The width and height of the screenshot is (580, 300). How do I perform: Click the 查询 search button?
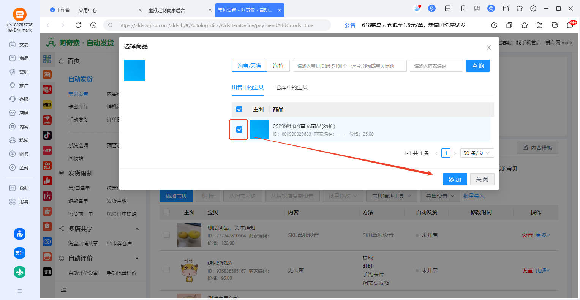coord(478,66)
